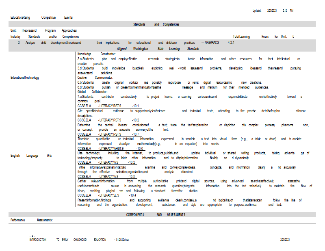The image size is (325, 251).
Task: Select the "7.c. Students contribute constructively" standard
Action: tap(190, 99)
